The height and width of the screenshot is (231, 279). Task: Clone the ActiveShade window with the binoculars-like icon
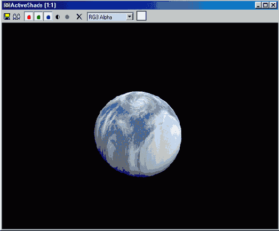pyautogui.click(x=17, y=17)
